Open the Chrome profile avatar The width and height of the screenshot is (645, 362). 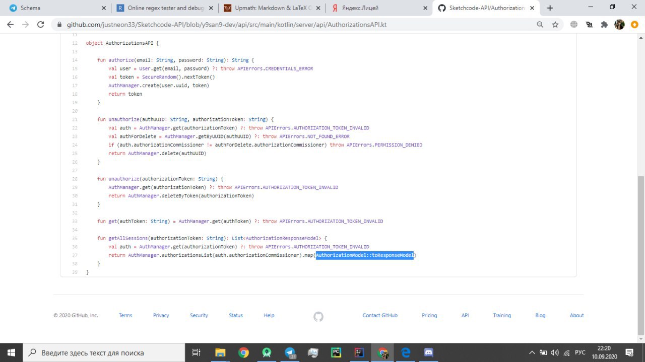(619, 24)
